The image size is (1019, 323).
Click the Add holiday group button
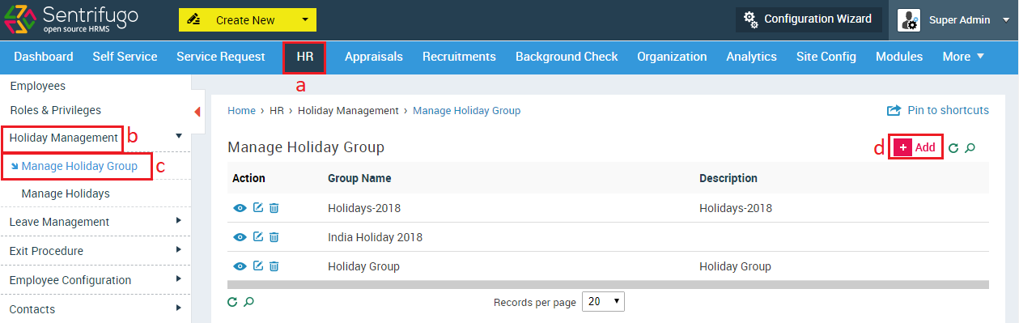coord(916,147)
